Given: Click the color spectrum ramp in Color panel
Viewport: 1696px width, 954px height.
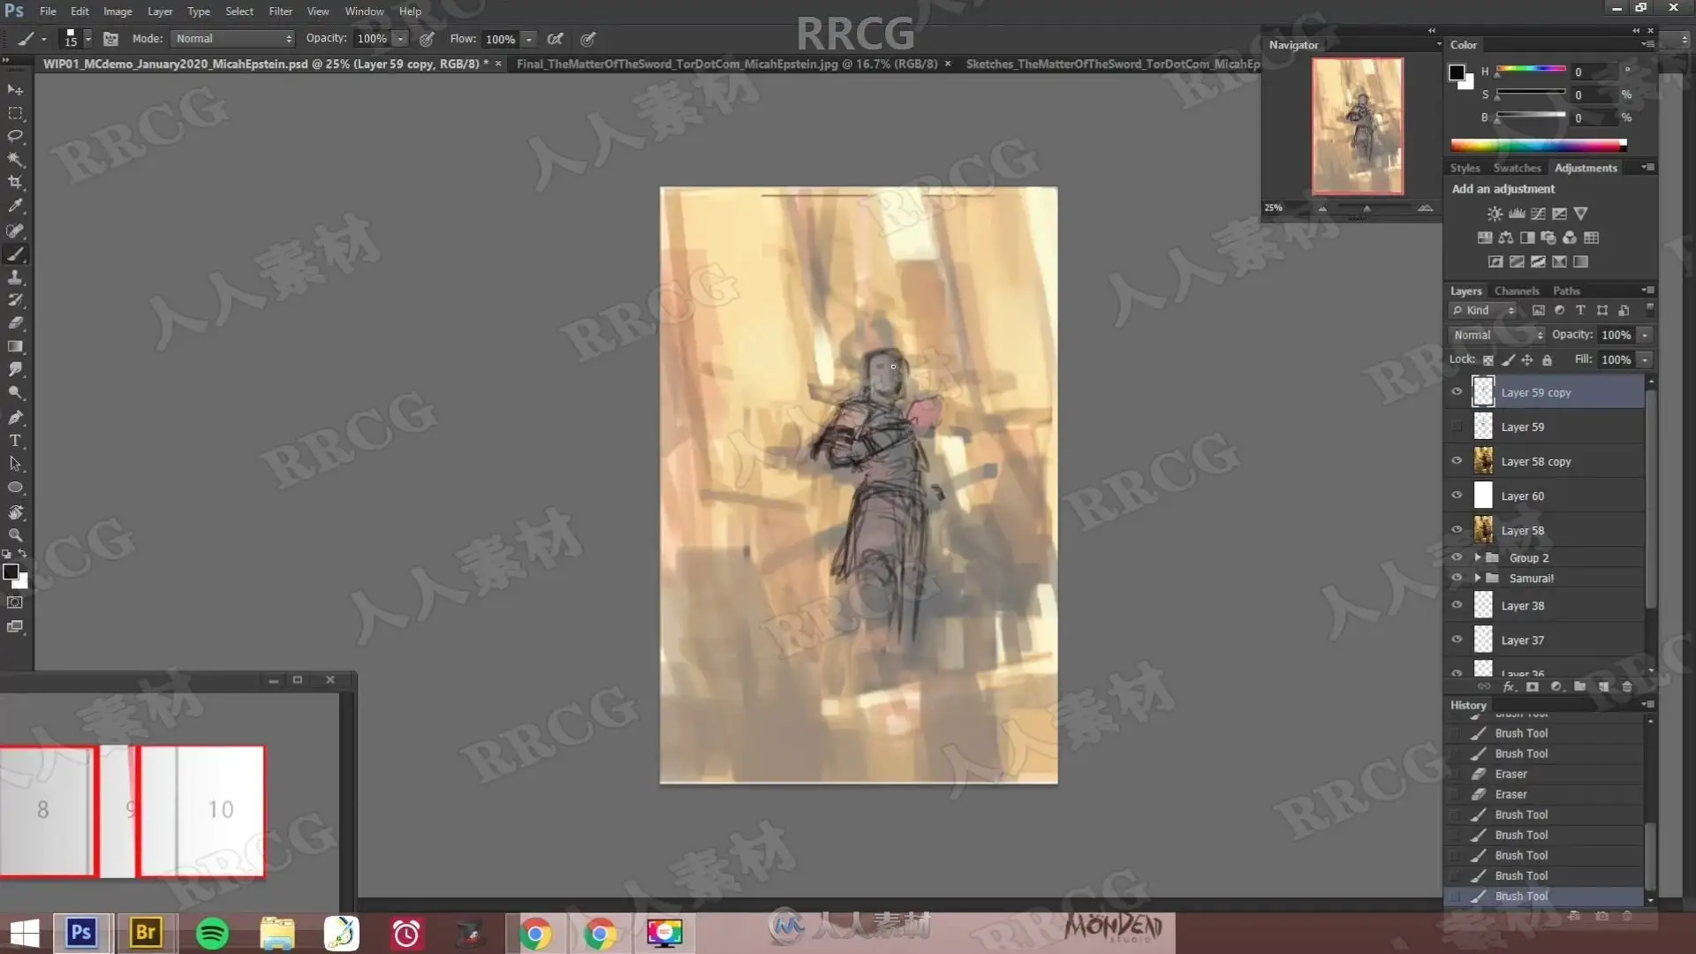Looking at the screenshot, I should tap(1538, 144).
